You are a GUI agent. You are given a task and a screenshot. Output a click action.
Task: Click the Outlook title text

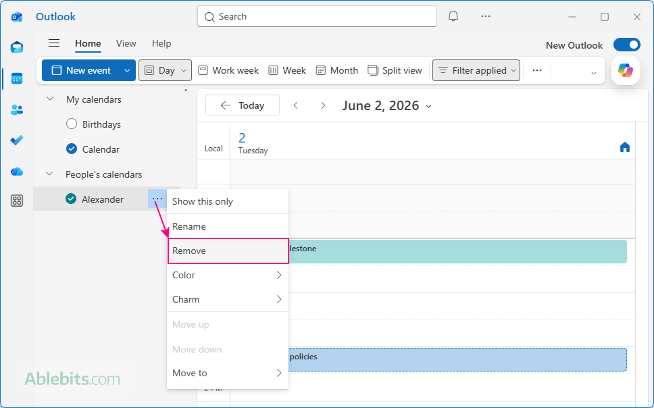[x=55, y=17]
